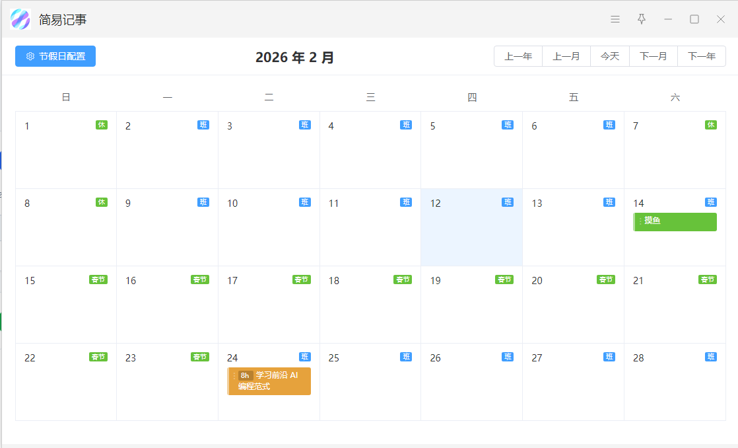The image size is (738, 448).
Task: Click the 8h tag on the orange event
Action: (x=245, y=375)
